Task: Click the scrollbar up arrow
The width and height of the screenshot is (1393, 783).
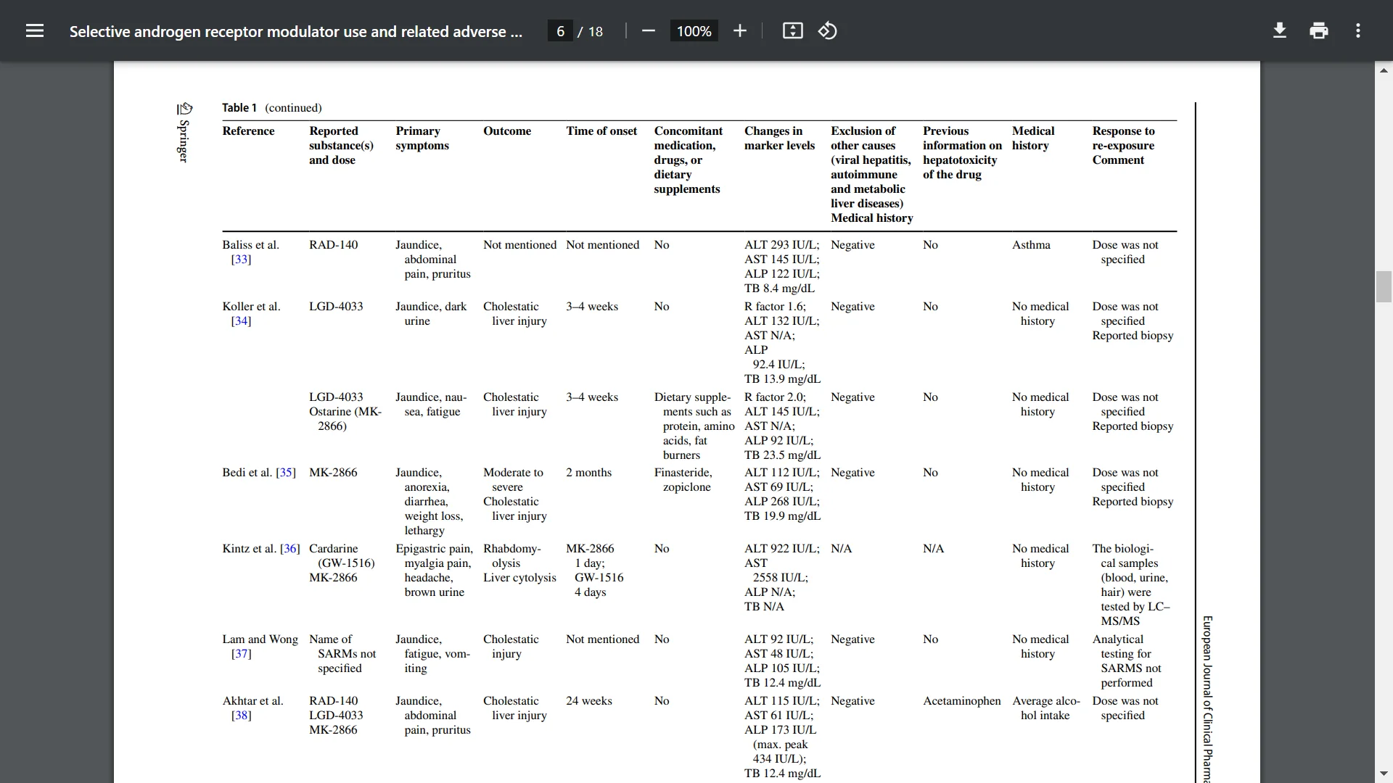Action: click(x=1384, y=70)
